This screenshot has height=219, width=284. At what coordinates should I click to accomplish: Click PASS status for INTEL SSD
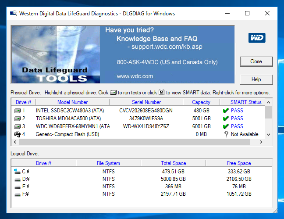[x=237, y=111]
